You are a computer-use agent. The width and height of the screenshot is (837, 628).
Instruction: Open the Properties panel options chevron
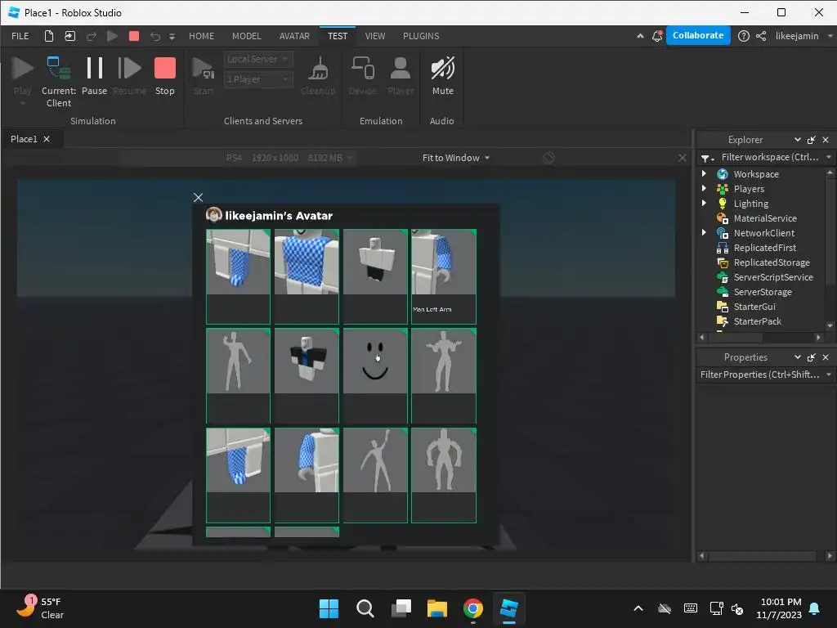point(797,357)
